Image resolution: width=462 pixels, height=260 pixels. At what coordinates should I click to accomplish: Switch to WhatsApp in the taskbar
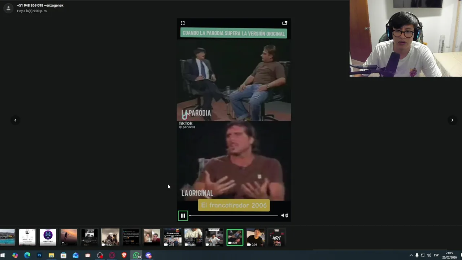point(137,255)
